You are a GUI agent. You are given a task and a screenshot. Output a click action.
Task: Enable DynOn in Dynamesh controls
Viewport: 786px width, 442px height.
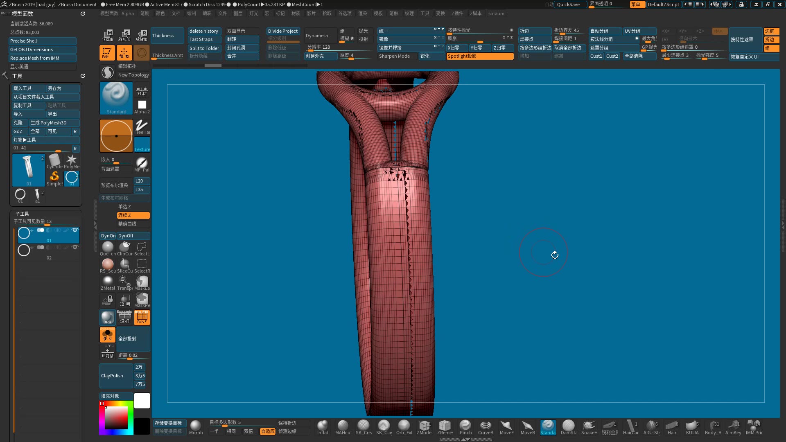pyautogui.click(x=107, y=236)
